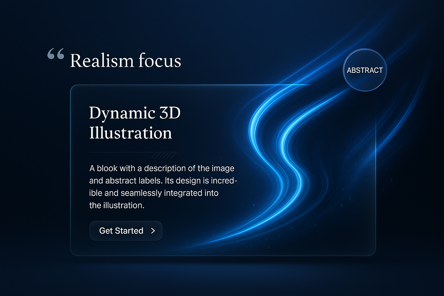Click the thin divider line below the title
The width and height of the screenshot is (444, 296).
[121, 152]
